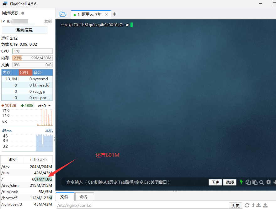Click the download speed 480B indicator
276x209 pixels.
(x=27, y=106)
